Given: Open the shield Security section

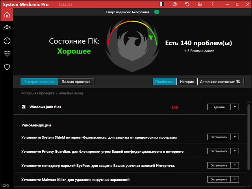Looking at the screenshot, I should pyautogui.click(x=7, y=67).
